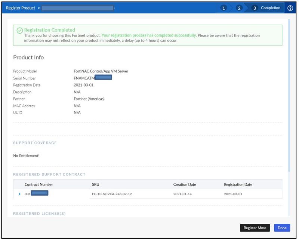Click the vertical scrollbar of the panel
The width and height of the screenshot is (299, 239).
pyautogui.click(x=289, y=95)
